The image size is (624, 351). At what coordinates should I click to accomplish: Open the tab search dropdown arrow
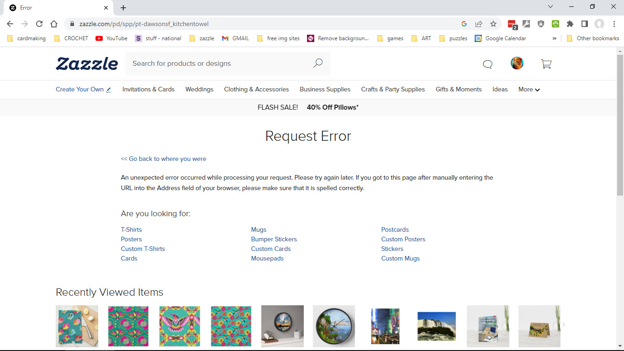[x=550, y=7]
